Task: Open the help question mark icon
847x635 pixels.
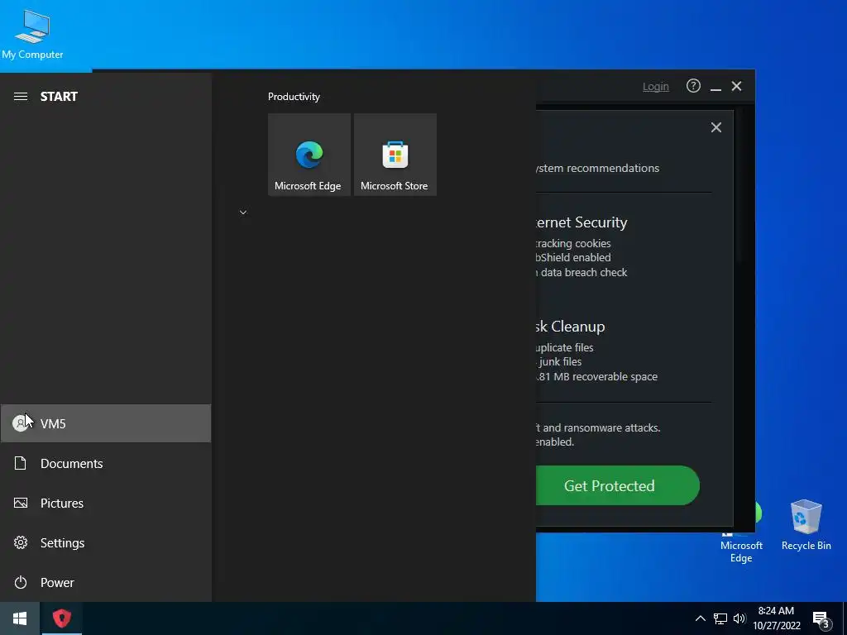Action: coord(693,86)
